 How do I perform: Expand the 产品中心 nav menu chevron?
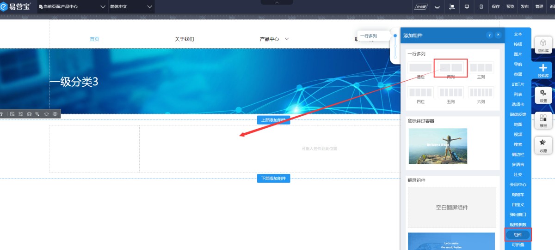287,39
